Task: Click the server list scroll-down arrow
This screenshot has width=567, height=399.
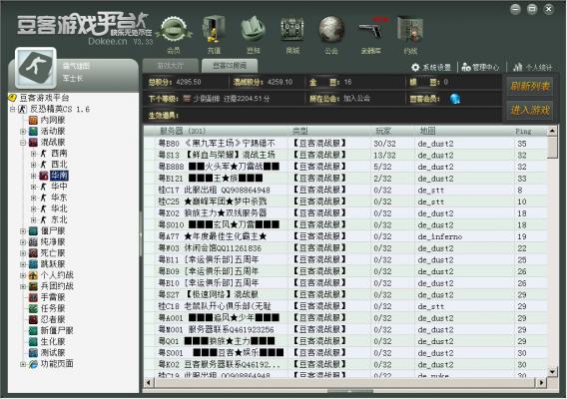Action: click(x=552, y=372)
